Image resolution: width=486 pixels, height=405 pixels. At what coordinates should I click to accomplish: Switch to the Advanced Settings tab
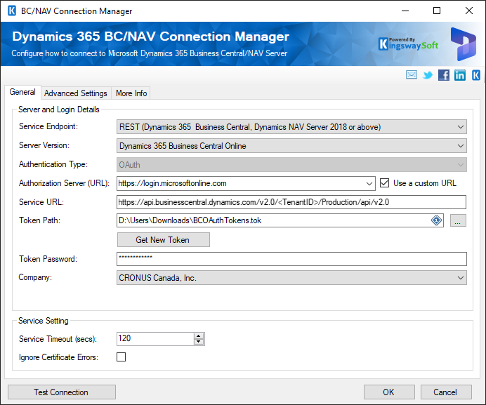76,93
